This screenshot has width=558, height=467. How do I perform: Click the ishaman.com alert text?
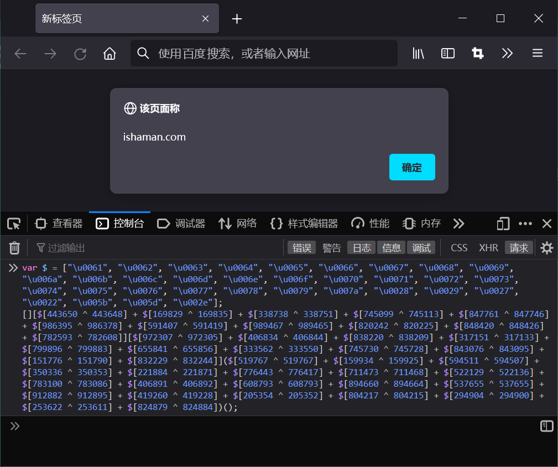(154, 137)
